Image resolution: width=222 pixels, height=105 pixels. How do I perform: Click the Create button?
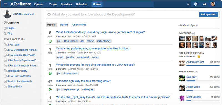(97, 4)
